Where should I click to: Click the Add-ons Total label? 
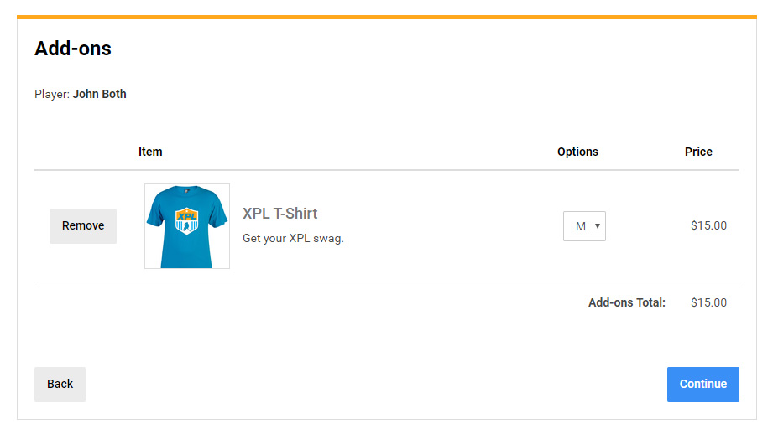pyautogui.click(x=626, y=302)
